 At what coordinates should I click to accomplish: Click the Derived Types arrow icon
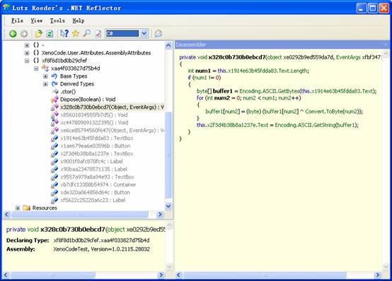(x=54, y=84)
